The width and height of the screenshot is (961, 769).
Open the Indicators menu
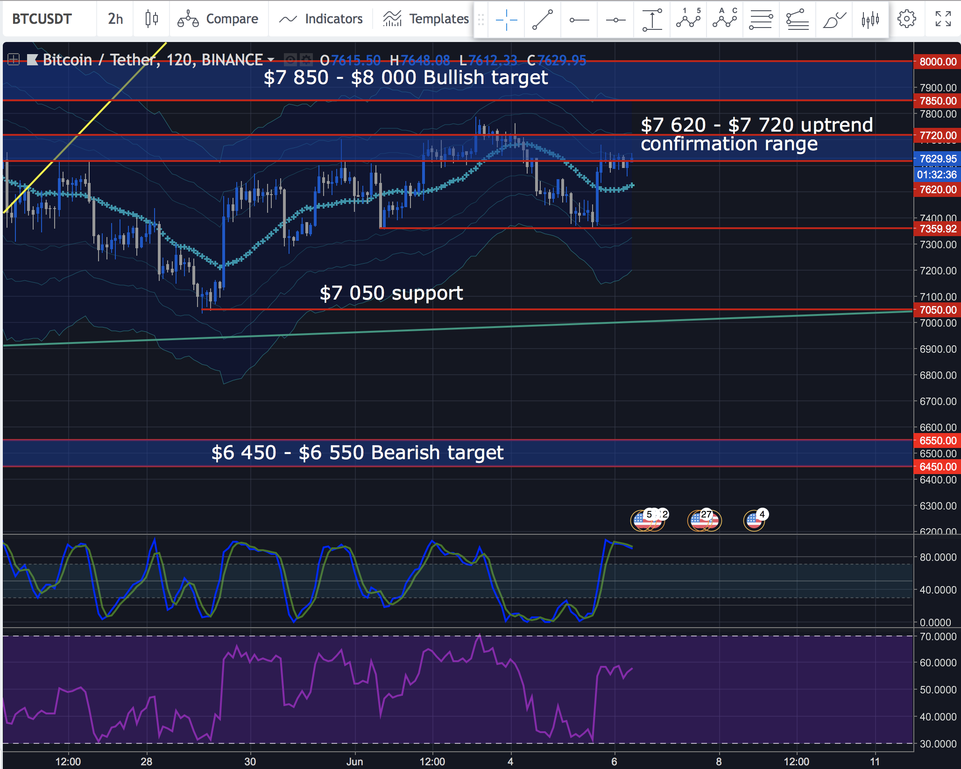(321, 19)
